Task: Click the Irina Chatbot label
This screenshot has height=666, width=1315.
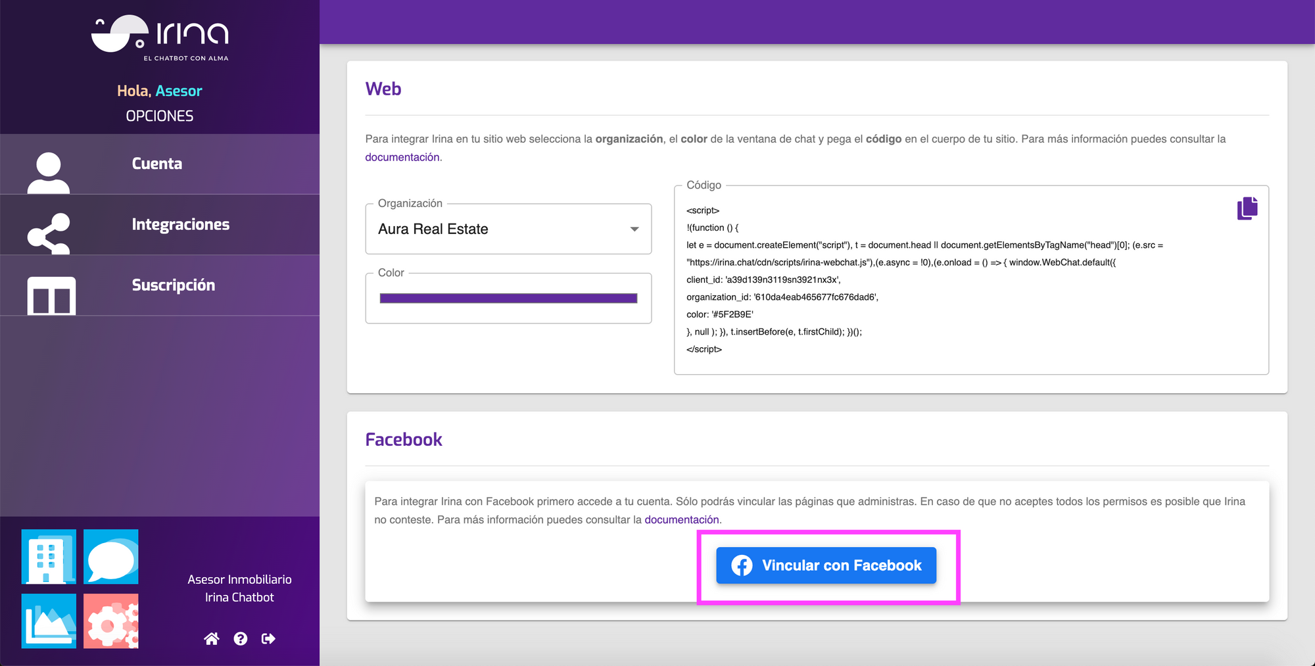Action: (x=239, y=597)
